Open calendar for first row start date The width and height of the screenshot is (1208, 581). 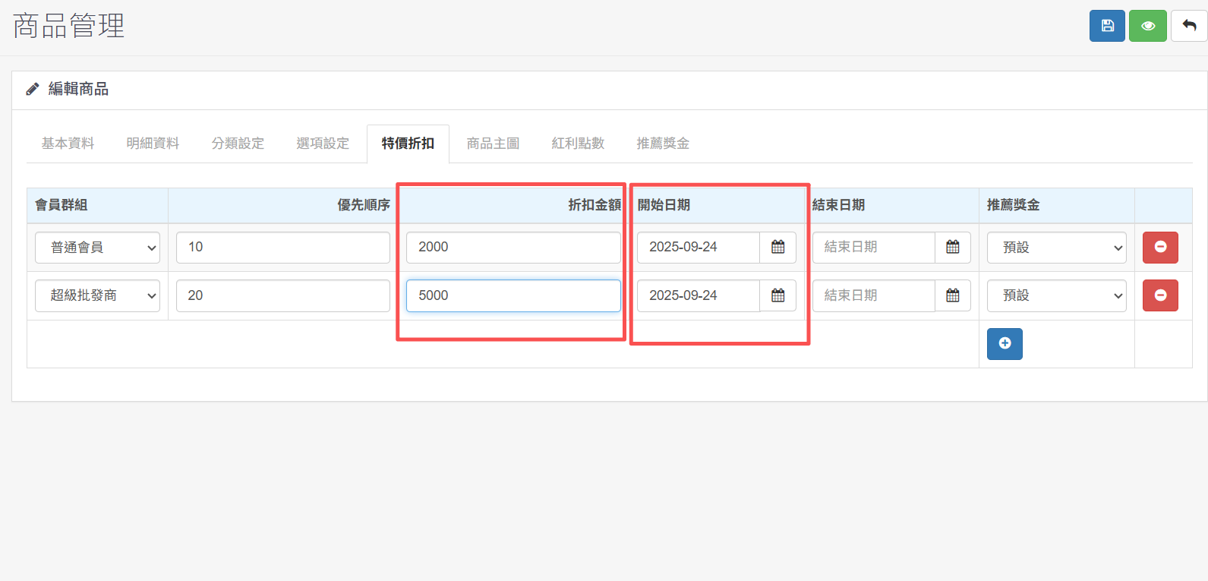(x=777, y=248)
